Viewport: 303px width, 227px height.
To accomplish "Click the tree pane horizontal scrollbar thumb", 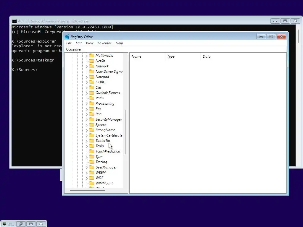I will (87, 191).
